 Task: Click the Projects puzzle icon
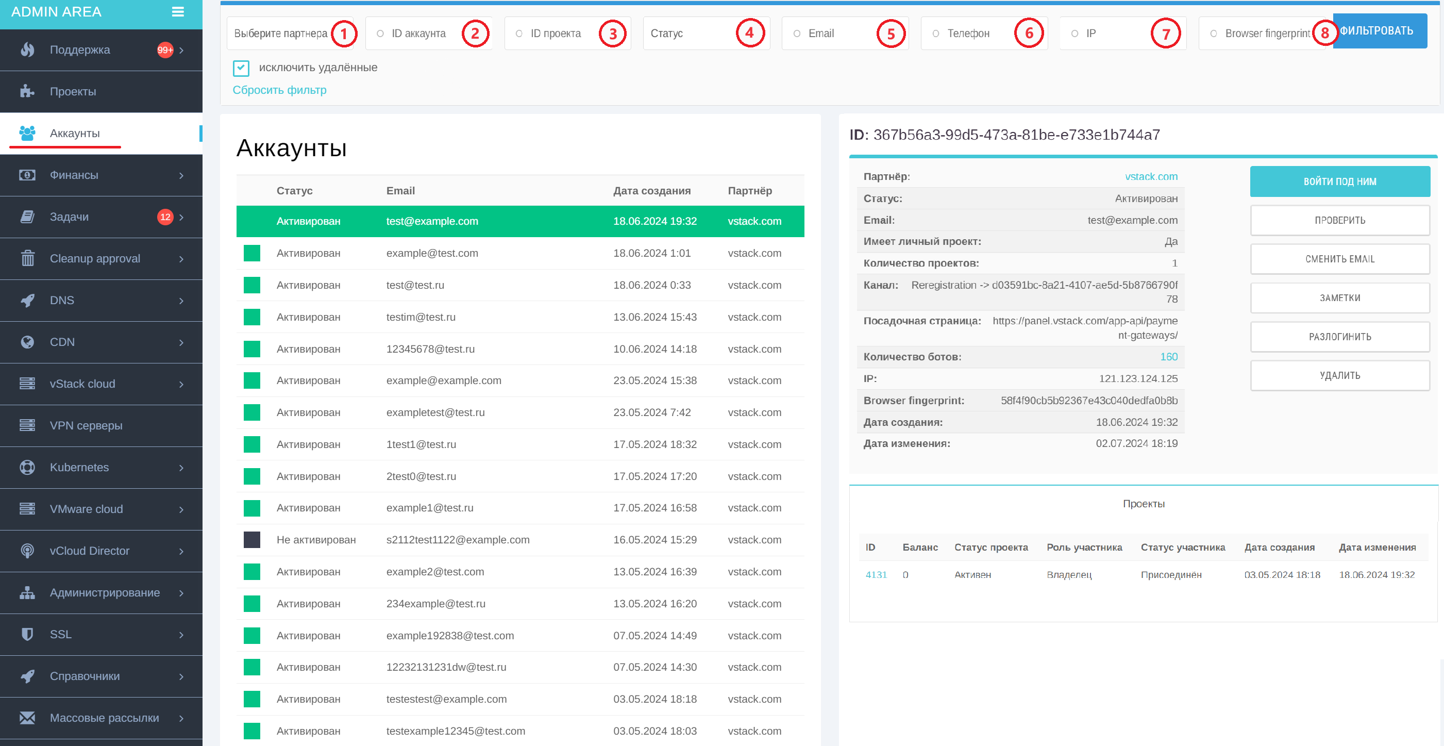[27, 91]
